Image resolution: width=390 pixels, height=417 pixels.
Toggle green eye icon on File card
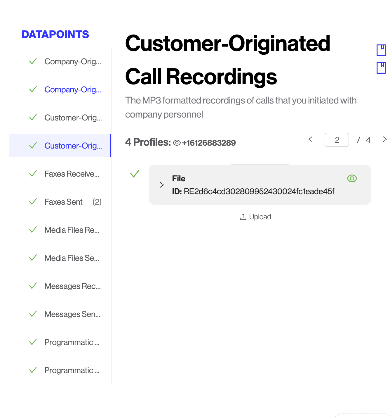(x=352, y=178)
